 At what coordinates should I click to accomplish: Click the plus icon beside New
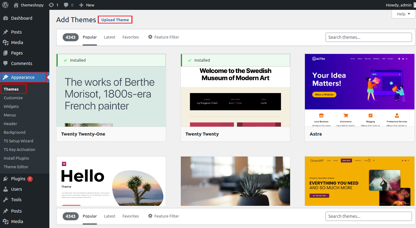click(81, 5)
